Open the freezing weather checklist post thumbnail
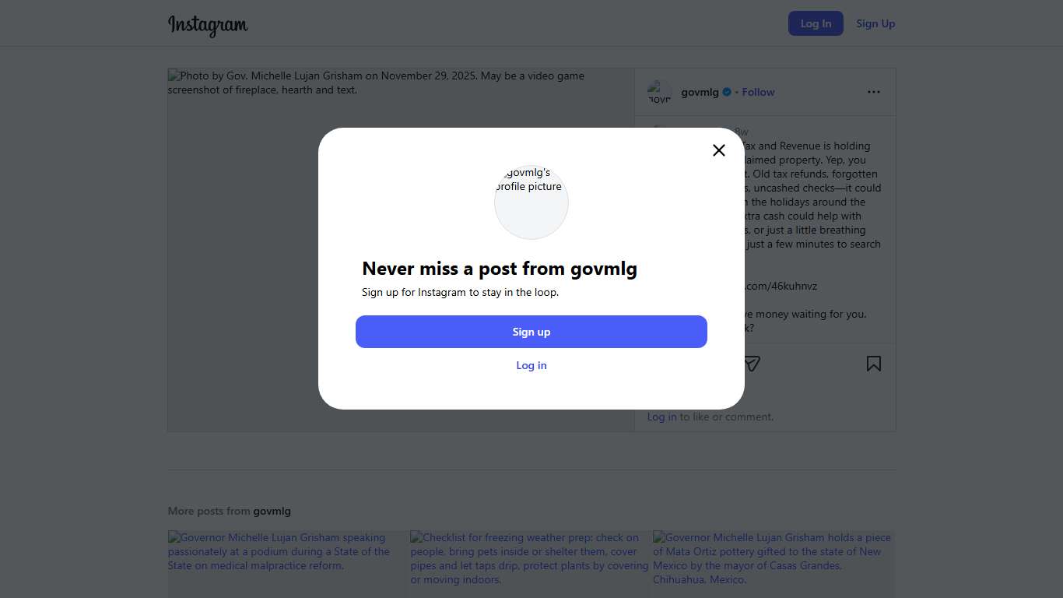Image resolution: width=1063 pixels, height=598 pixels. pyautogui.click(x=529, y=564)
